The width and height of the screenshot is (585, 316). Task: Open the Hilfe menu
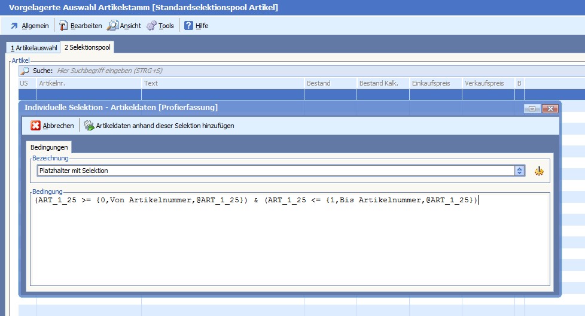196,26
